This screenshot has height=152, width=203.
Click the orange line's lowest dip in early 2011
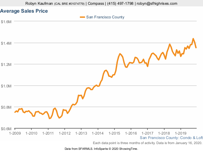[49, 118]
